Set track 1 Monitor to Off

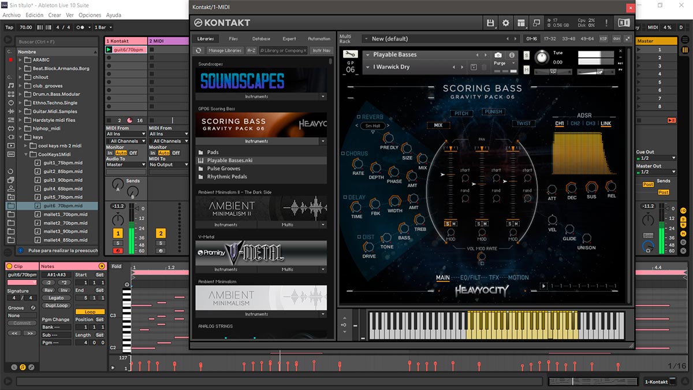[133, 153]
